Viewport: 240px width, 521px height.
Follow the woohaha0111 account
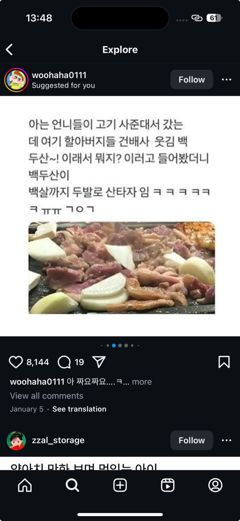coord(192,80)
